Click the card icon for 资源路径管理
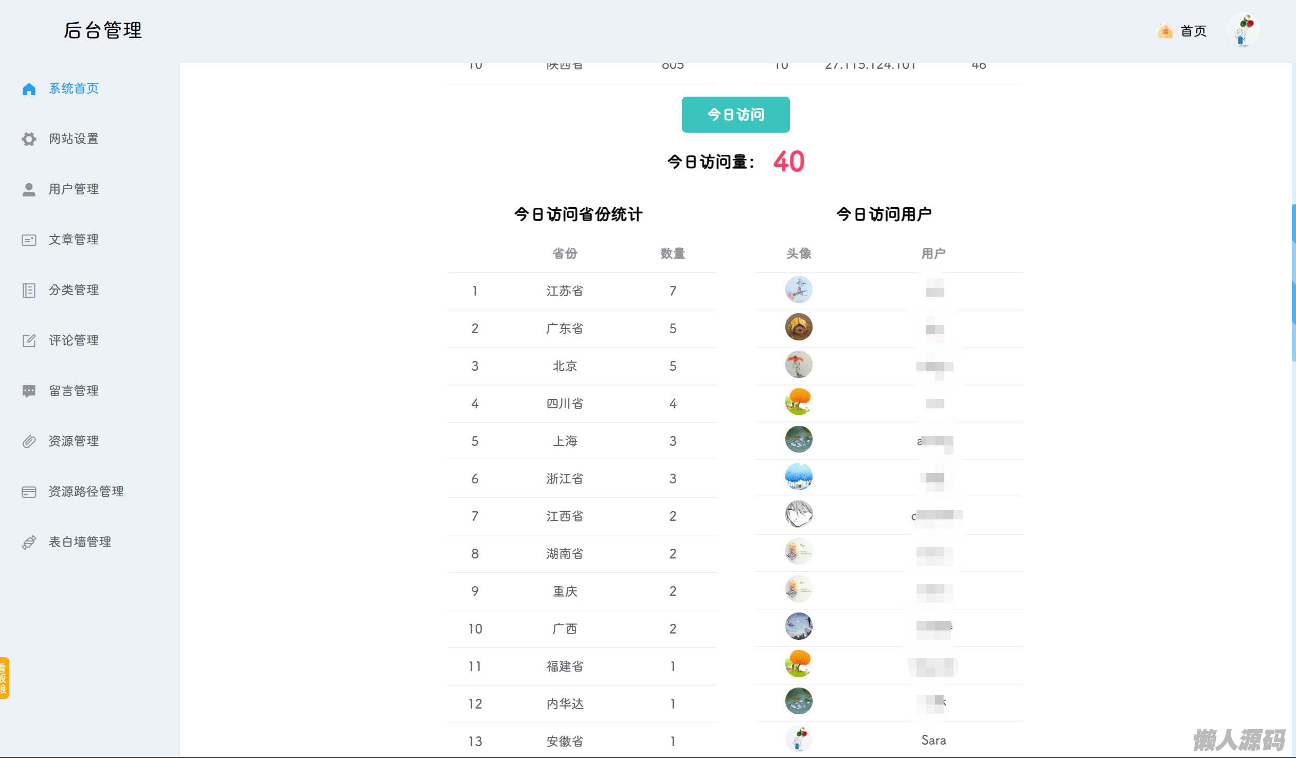This screenshot has height=758, width=1296. 29,492
